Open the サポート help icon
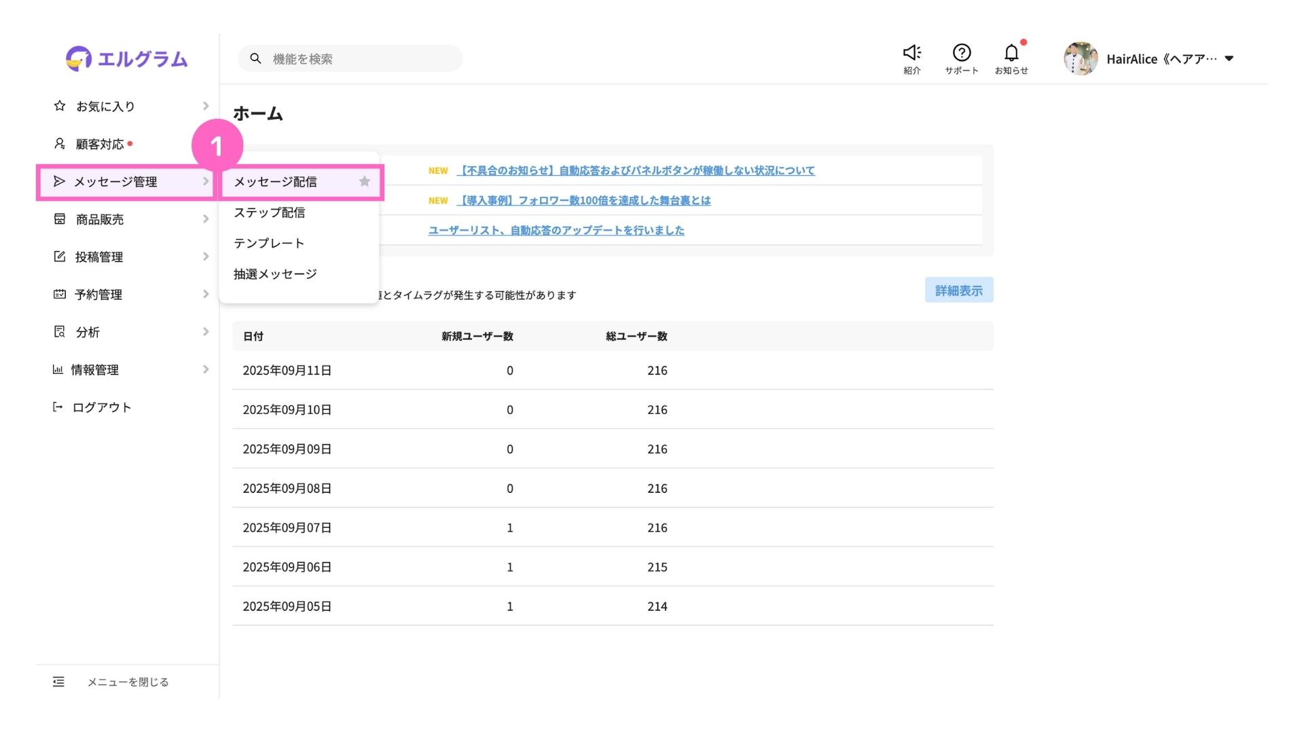The image size is (1304, 733). (961, 53)
